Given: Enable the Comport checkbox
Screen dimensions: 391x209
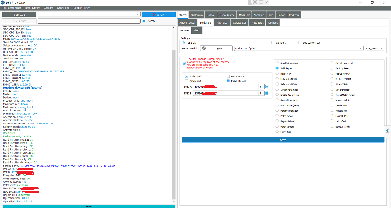Looking at the screenshot, I should coord(273,43).
